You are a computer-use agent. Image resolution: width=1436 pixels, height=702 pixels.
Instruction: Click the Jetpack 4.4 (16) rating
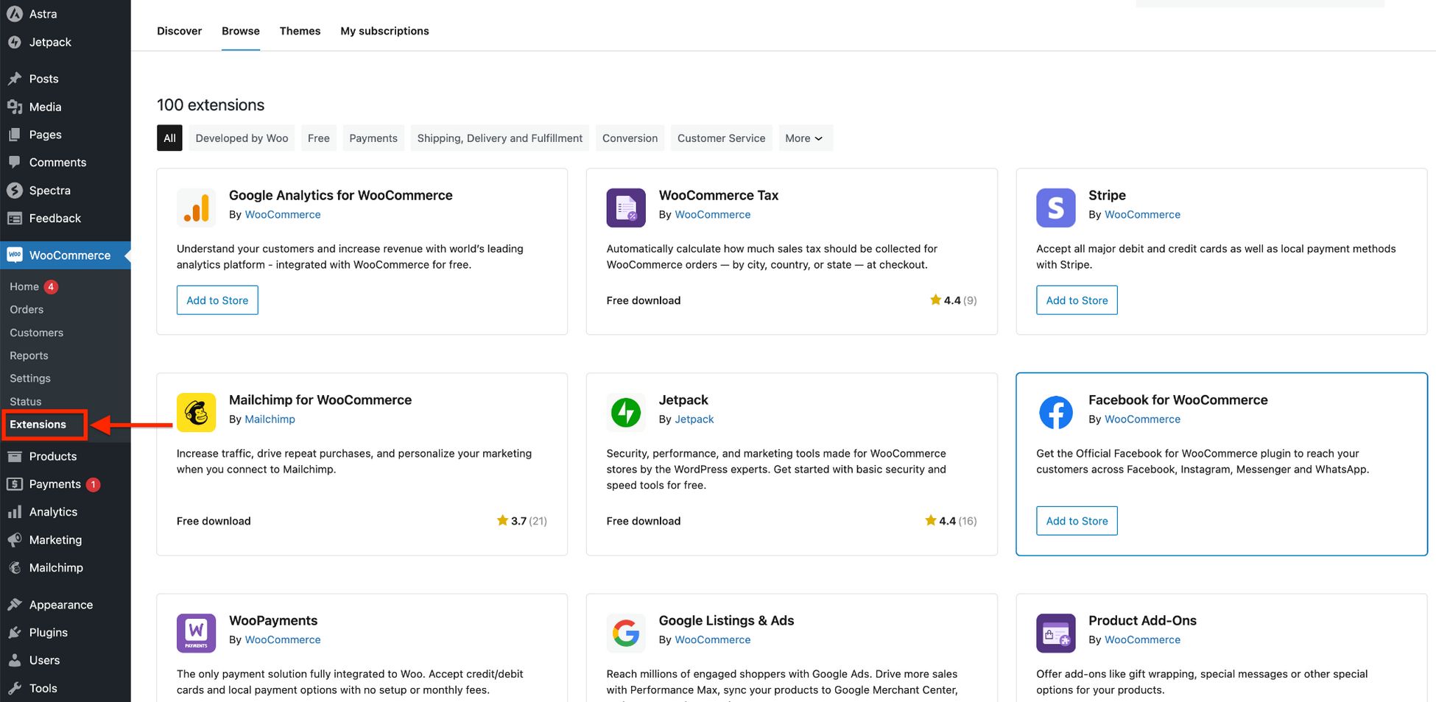tap(951, 521)
